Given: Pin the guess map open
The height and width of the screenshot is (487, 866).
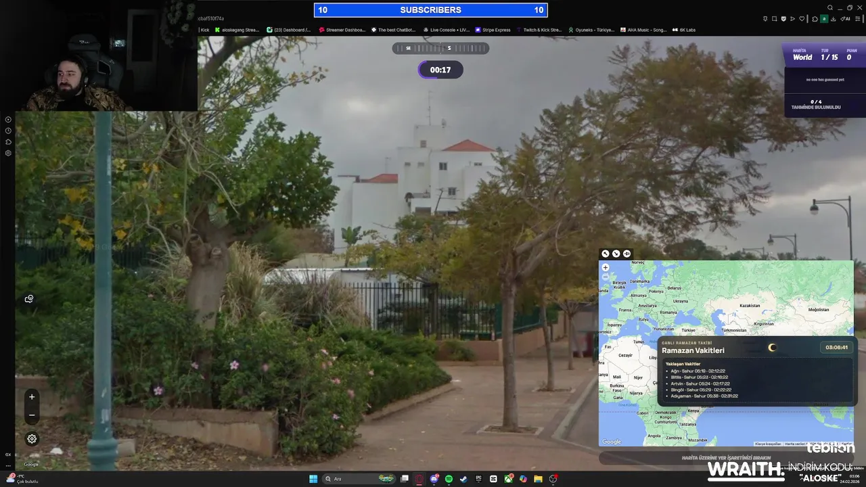Looking at the screenshot, I should 627,254.
